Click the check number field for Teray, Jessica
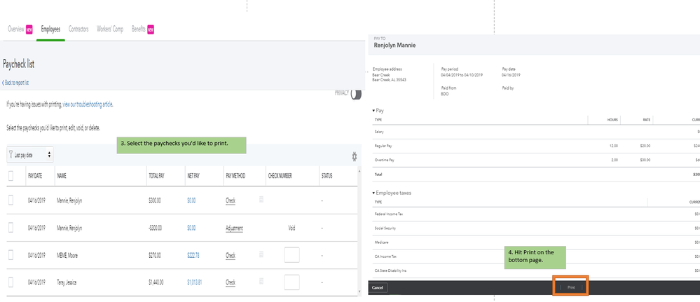This screenshot has height=302, width=700. (291, 282)
